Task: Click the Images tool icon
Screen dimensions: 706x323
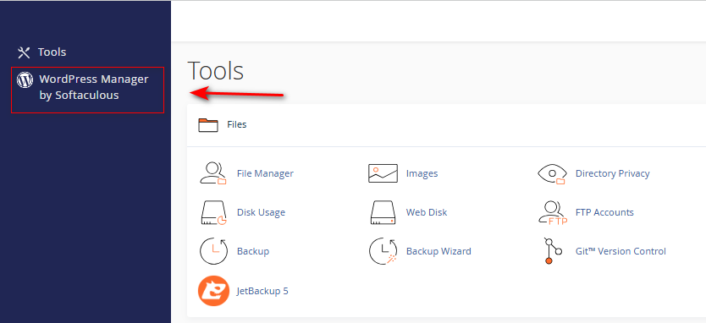Action: coord(383,173)
